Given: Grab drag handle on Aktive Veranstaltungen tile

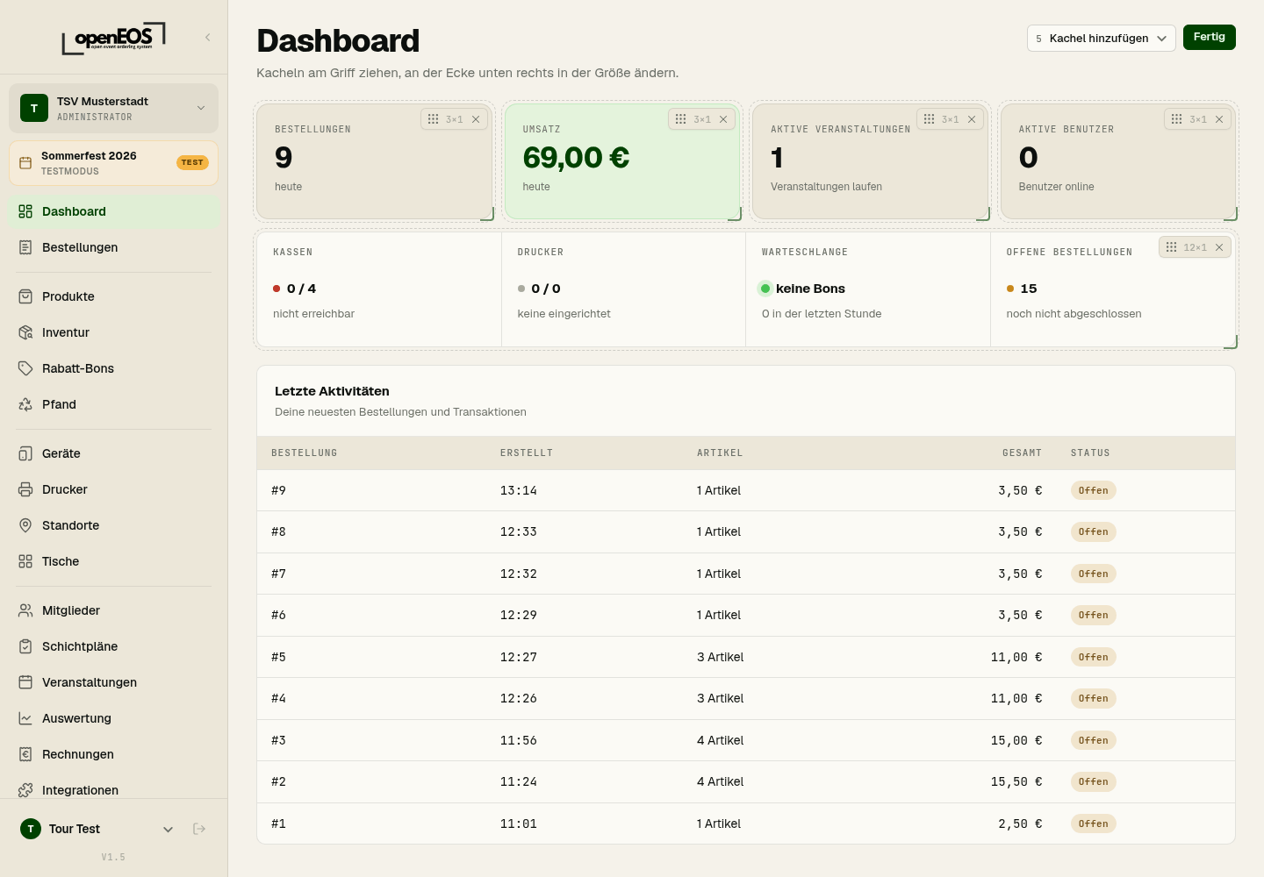Looking at the screenshot, I should tap(929, 119).
